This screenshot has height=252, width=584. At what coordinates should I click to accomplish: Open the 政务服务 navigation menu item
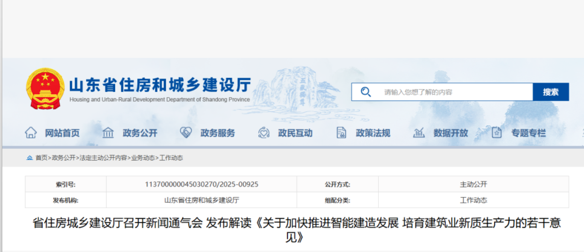tap(218, 133)
